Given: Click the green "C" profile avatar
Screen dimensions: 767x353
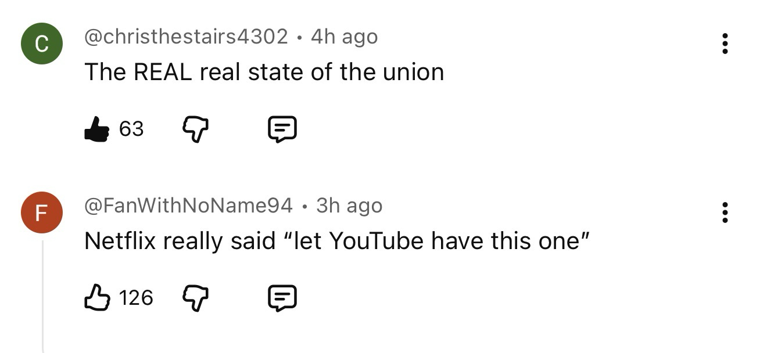Looking at the screenshot, I should click(41, 44).
